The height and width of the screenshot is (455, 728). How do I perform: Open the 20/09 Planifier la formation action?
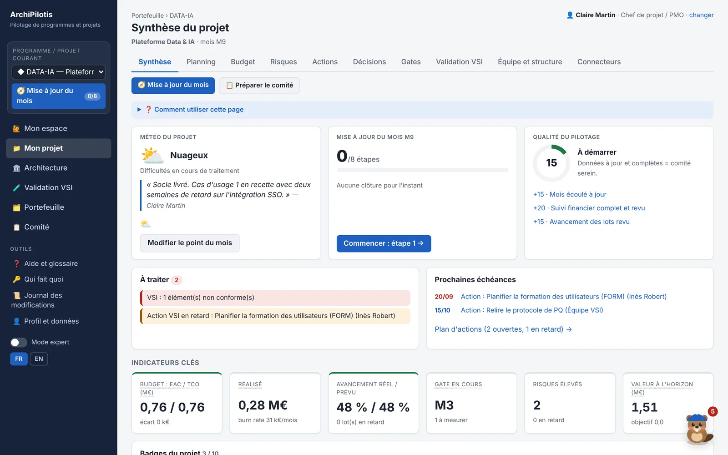pos(563,297)
